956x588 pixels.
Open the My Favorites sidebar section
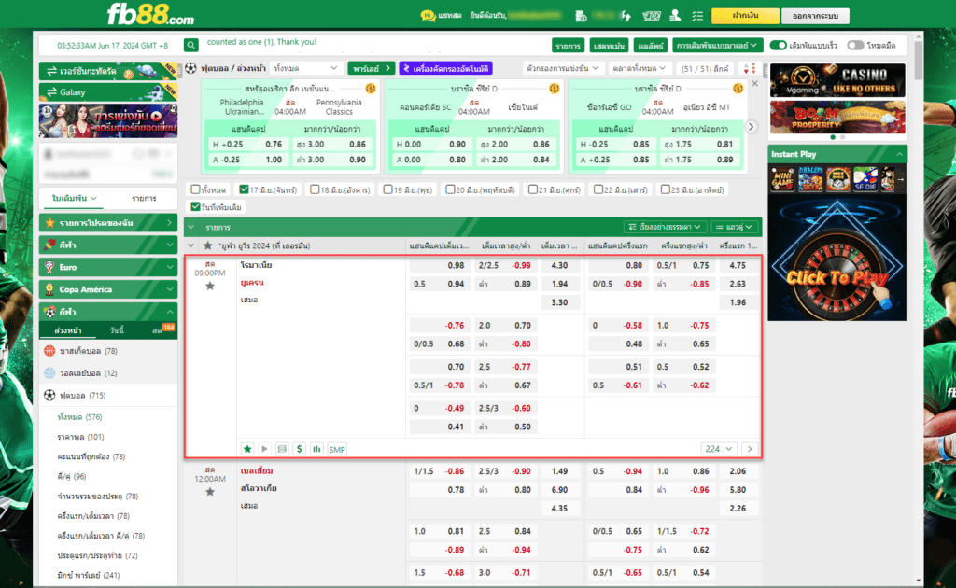coord(108,223)
